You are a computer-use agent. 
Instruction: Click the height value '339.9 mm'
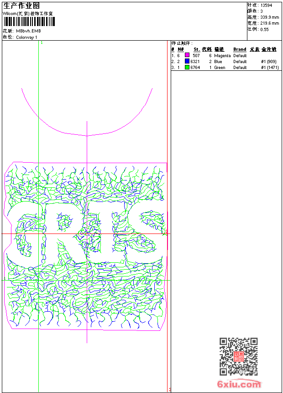tap(269, 17)
